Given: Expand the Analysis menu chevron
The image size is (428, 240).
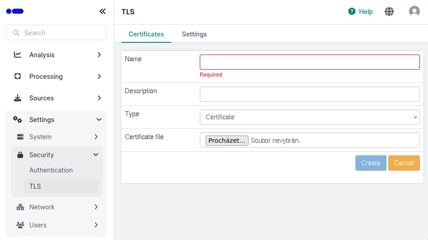Looking at the screenshot, I should [99, 55].
